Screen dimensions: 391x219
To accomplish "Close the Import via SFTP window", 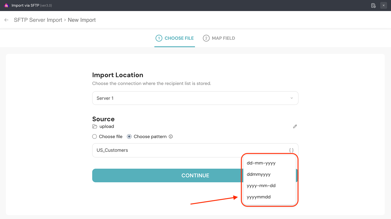I will (x=384, y=5).
